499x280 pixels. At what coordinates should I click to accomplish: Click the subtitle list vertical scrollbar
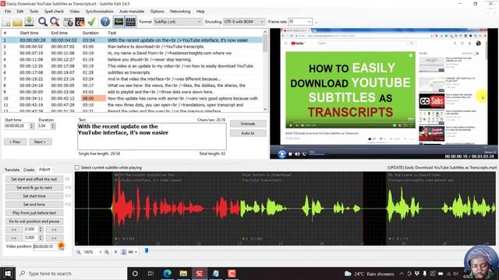tap(265, 71)
